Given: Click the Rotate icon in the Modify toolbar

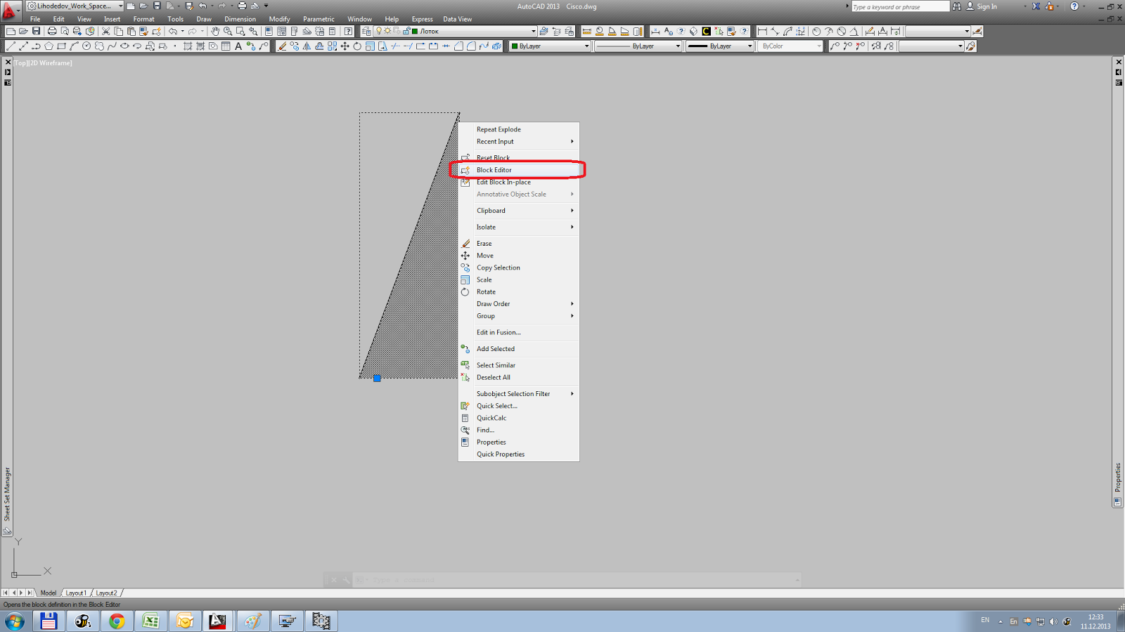Looking at the screenshot, I should click(x=357, y=46).
